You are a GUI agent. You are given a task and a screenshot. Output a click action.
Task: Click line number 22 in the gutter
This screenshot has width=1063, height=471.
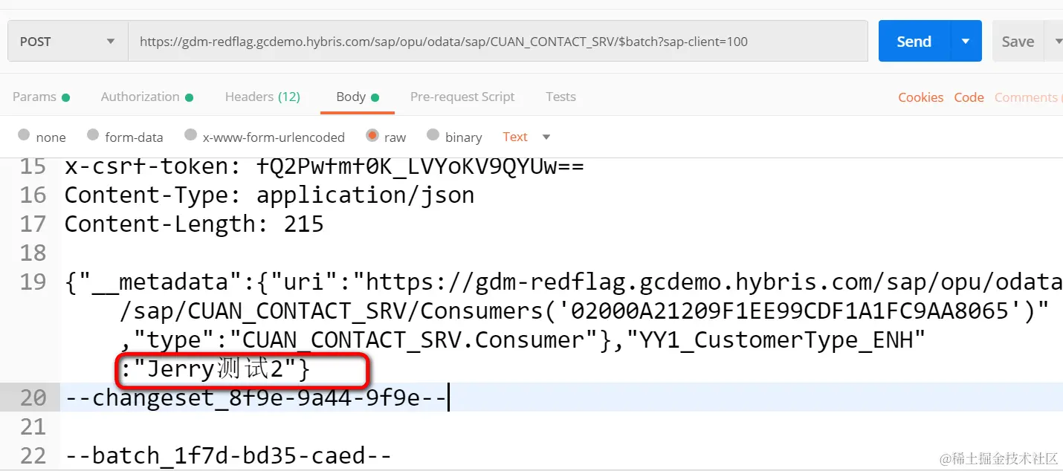pyautogui.click(x=33, y=455)
